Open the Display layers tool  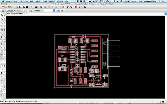coord(2,19)
